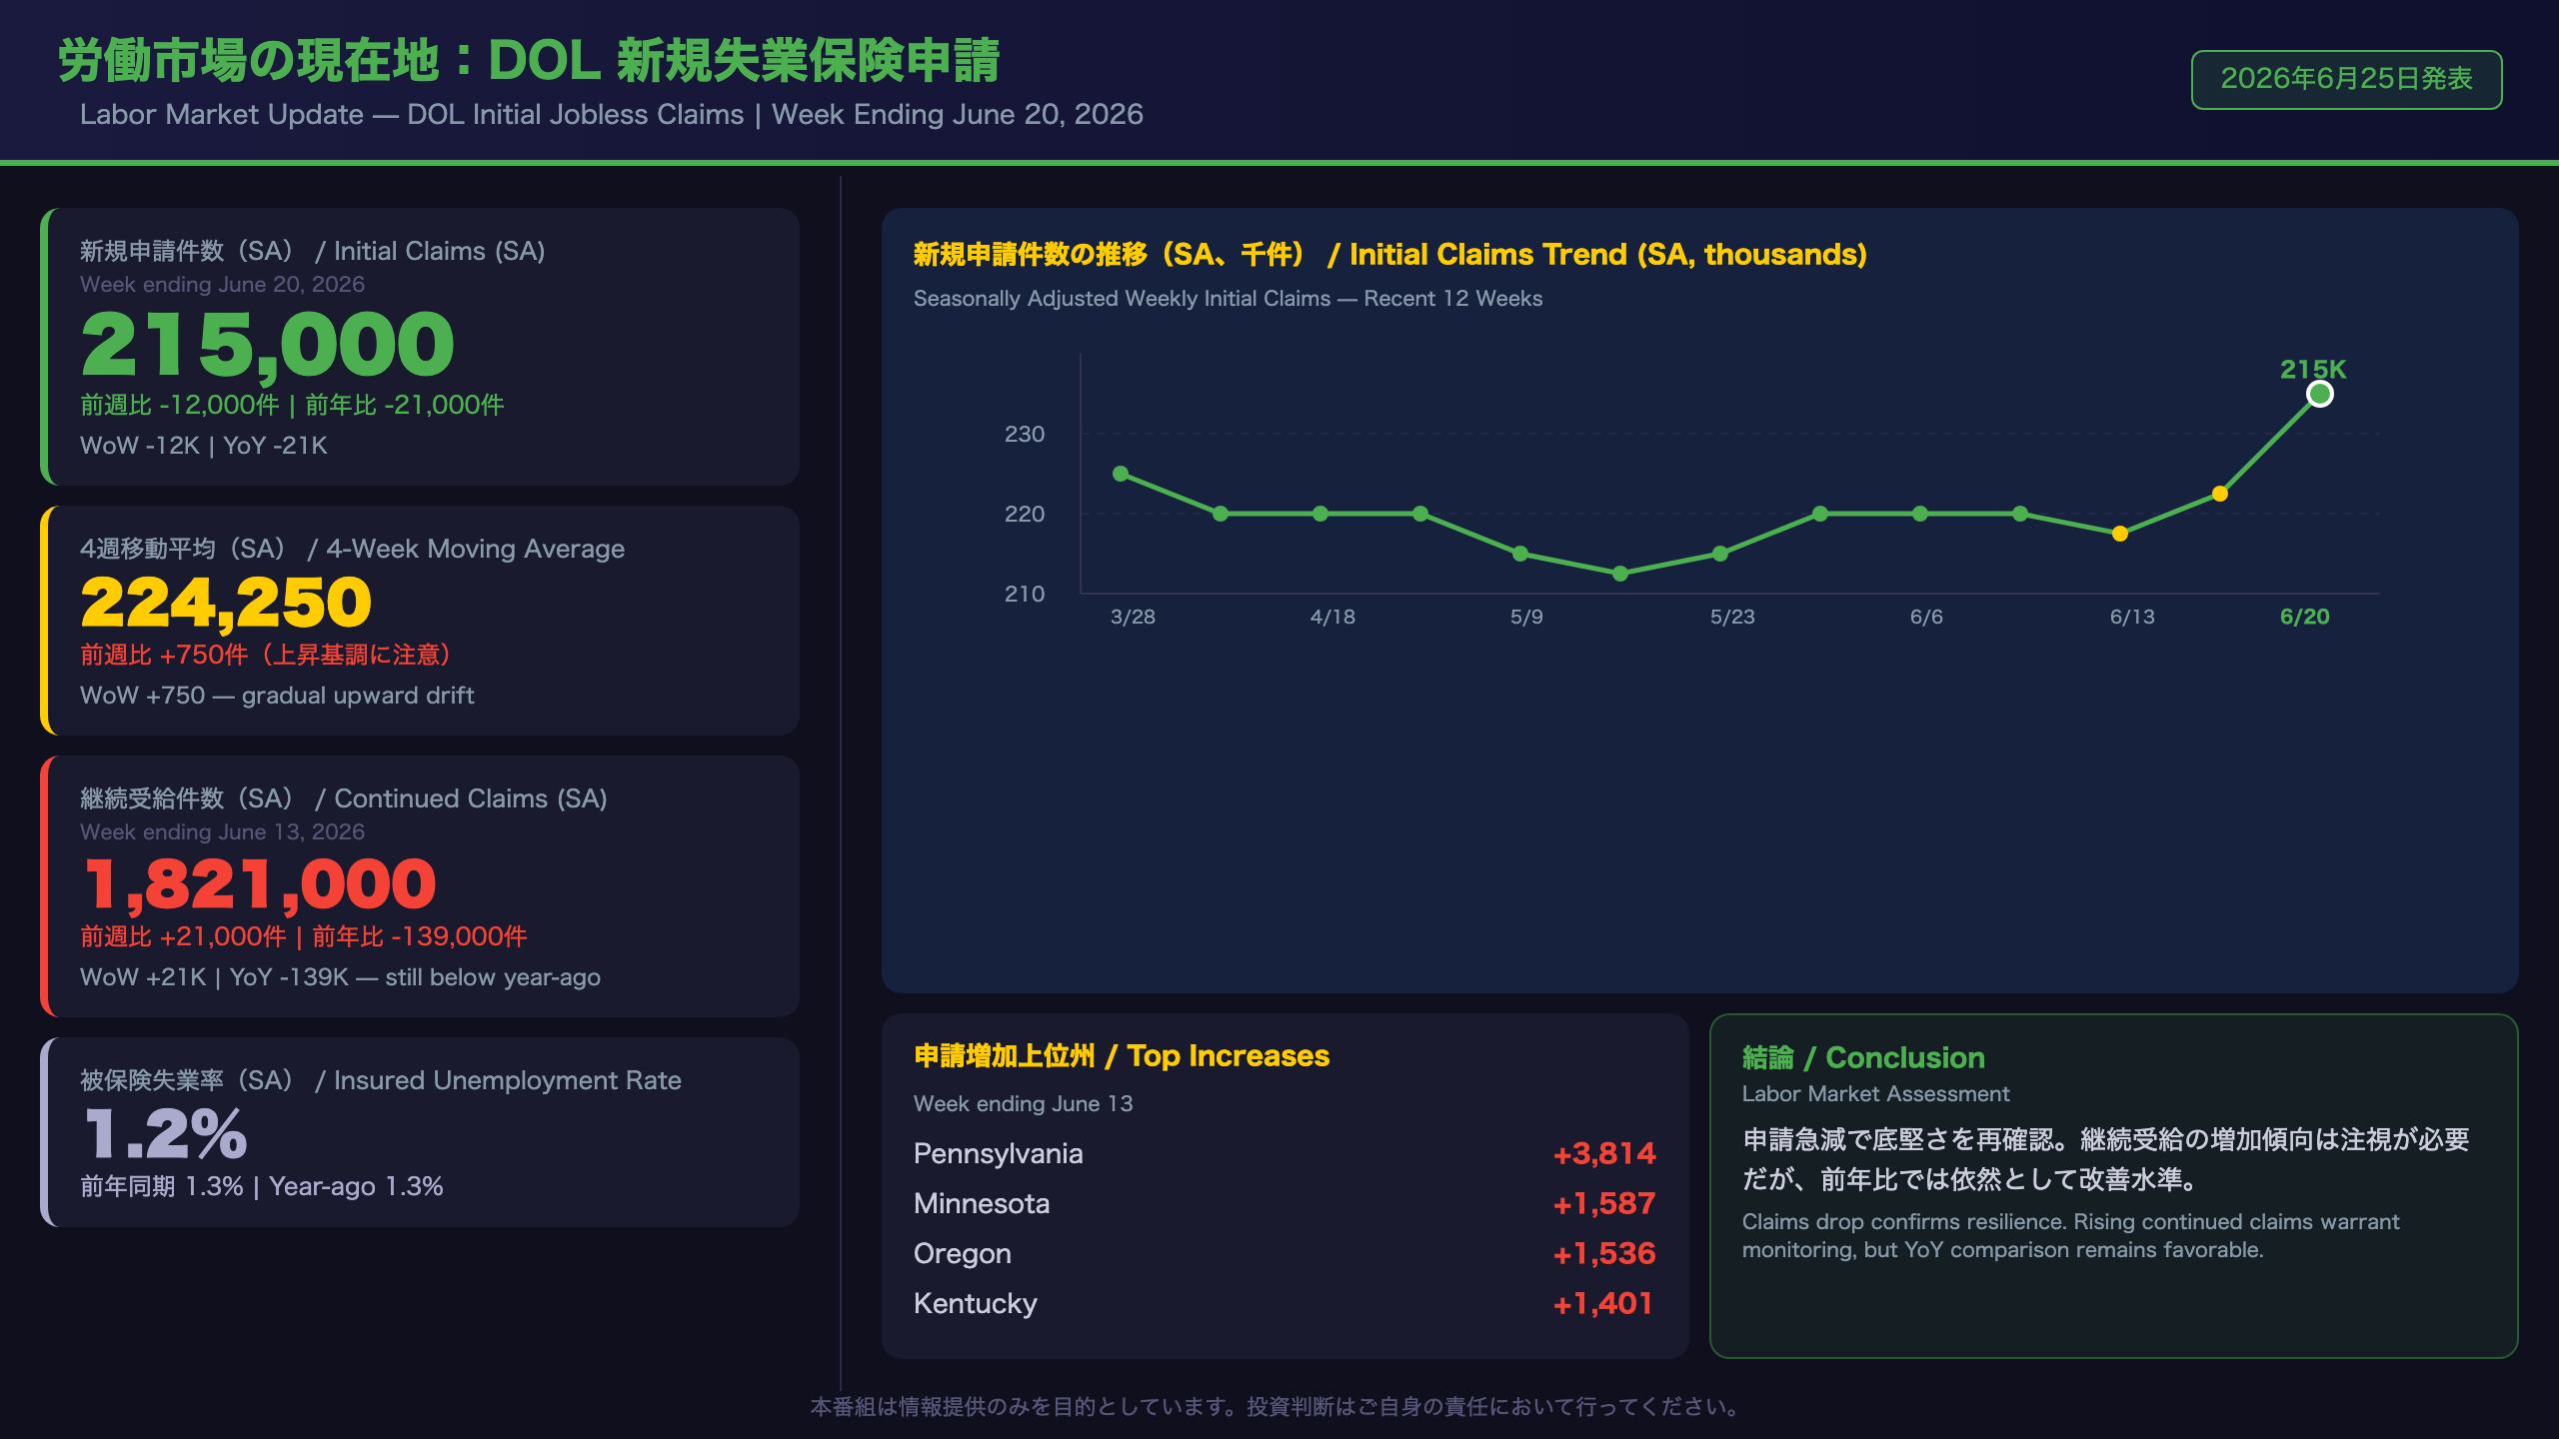Click the 5/9 x-axis date label
The height and width of the screenshot is (1439, 2559).
[1526, 617]
